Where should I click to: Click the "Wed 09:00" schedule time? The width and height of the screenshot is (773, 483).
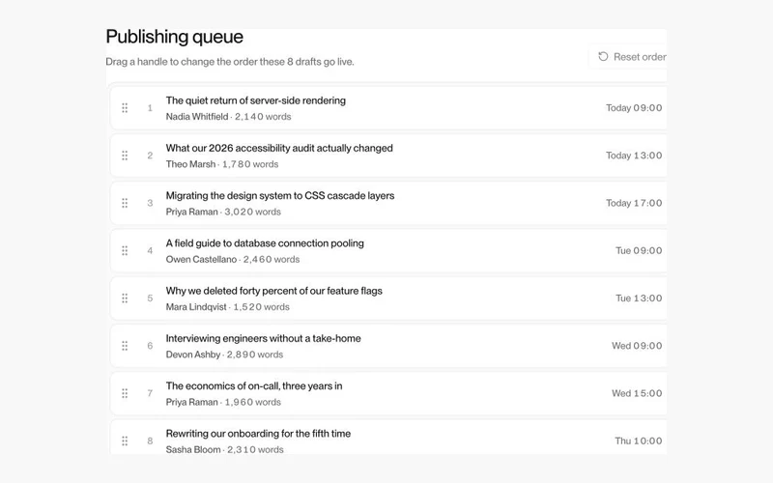pyautogui.click(x=637, y=346)
